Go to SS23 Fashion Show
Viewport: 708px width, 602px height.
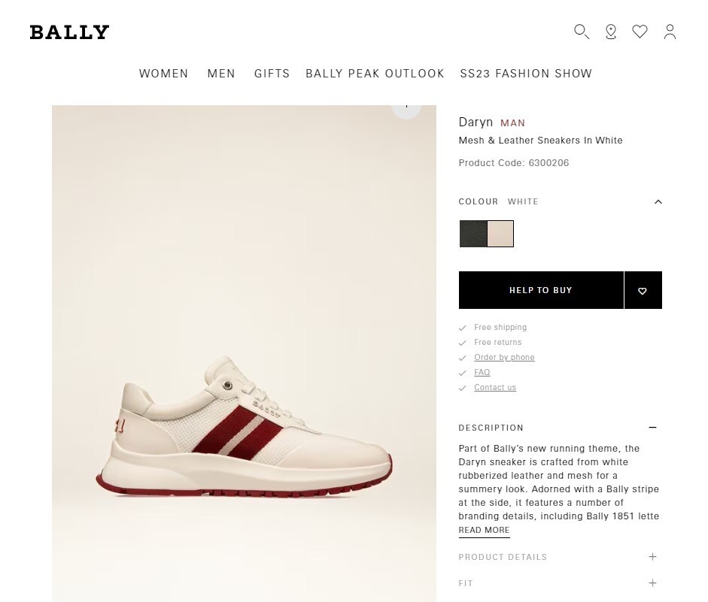click(x=526, y=74)
